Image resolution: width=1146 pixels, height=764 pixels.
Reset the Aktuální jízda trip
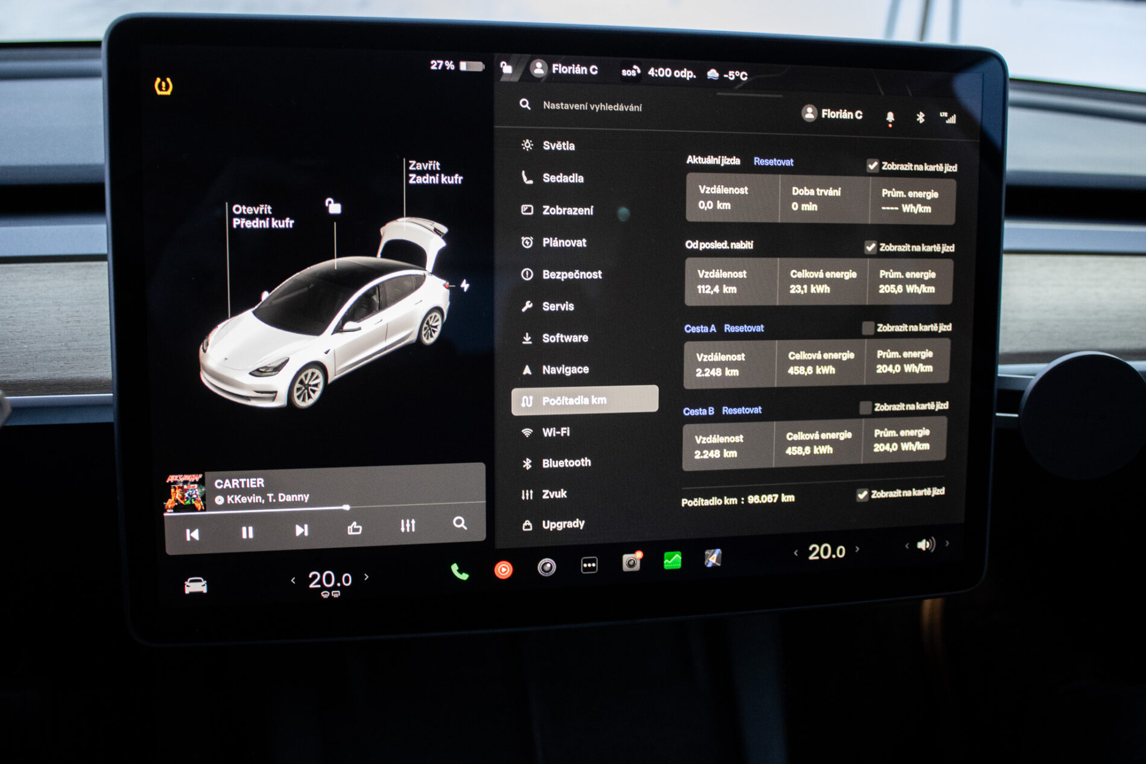point(773,162)
